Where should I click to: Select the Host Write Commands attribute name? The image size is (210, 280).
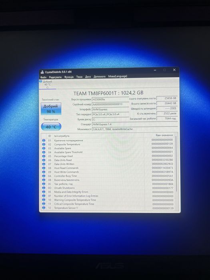pos(66,172)
